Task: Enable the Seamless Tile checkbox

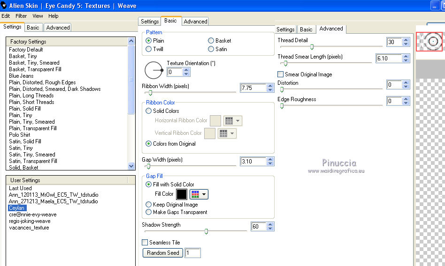Action: coord(145,243)
